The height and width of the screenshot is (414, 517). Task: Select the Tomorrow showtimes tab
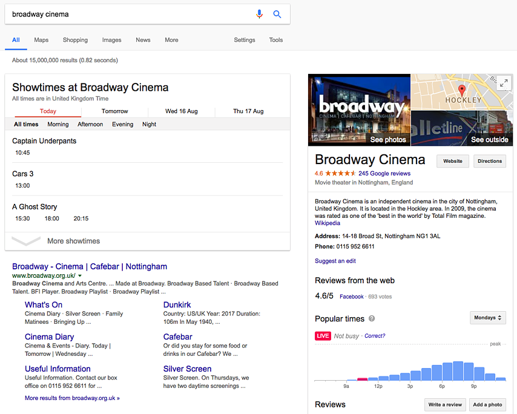[115, 111]
